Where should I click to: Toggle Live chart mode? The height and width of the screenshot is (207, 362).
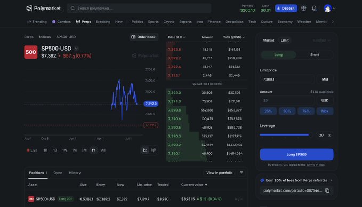[32, 150]
